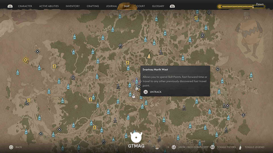273x153 pixels.
Task: Click the Svartrau Outskirts region label
Action: [x=137, y=65]
